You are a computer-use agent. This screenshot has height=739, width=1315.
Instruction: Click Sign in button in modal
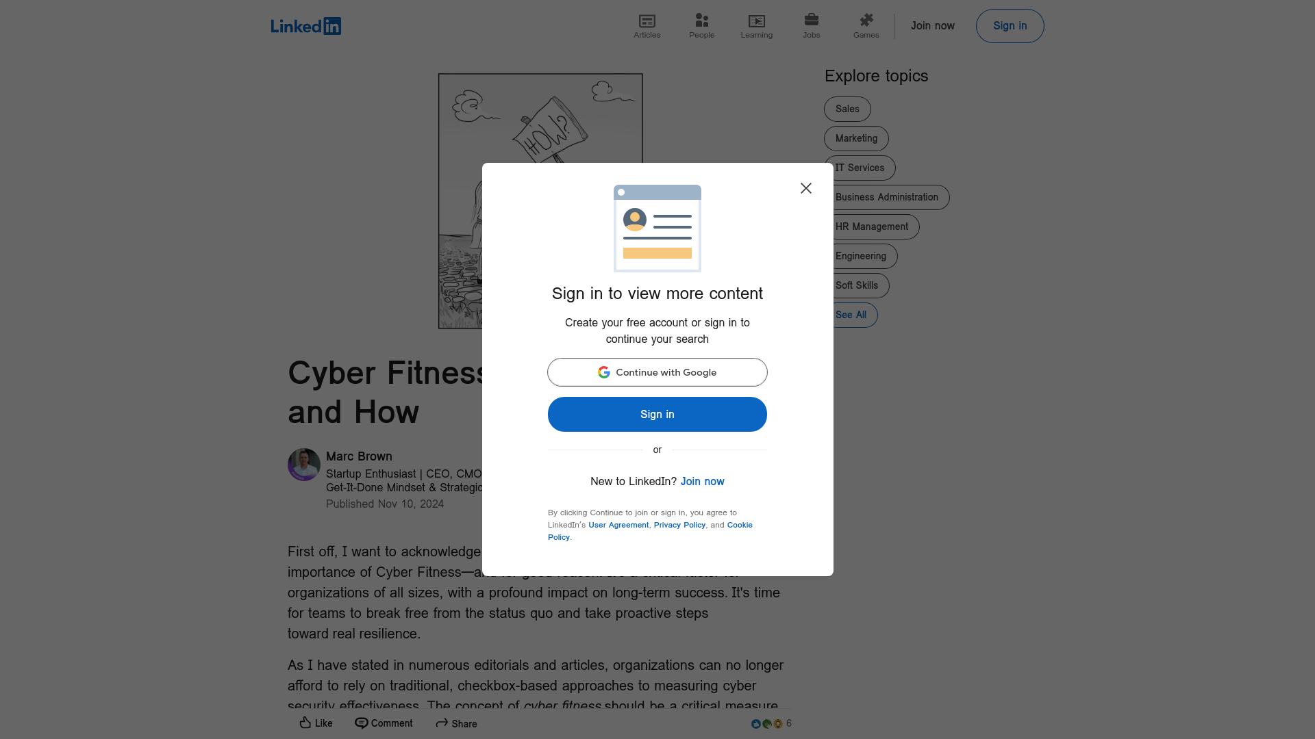(657, 414)
